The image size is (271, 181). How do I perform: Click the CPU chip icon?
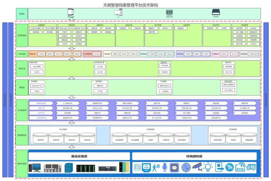[x=174, y=167]
